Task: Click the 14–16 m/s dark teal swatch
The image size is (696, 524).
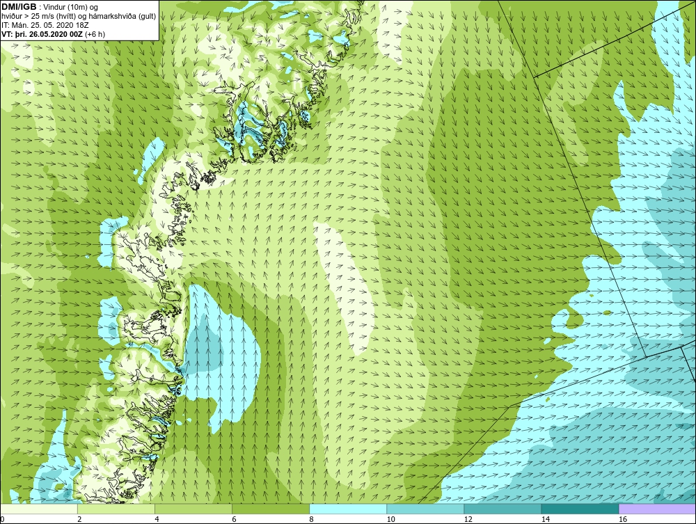Action: [579, 509]
